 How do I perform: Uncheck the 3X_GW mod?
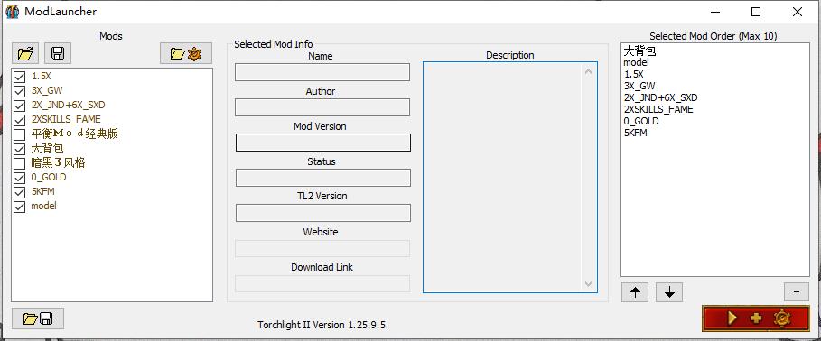click(19, 91)
